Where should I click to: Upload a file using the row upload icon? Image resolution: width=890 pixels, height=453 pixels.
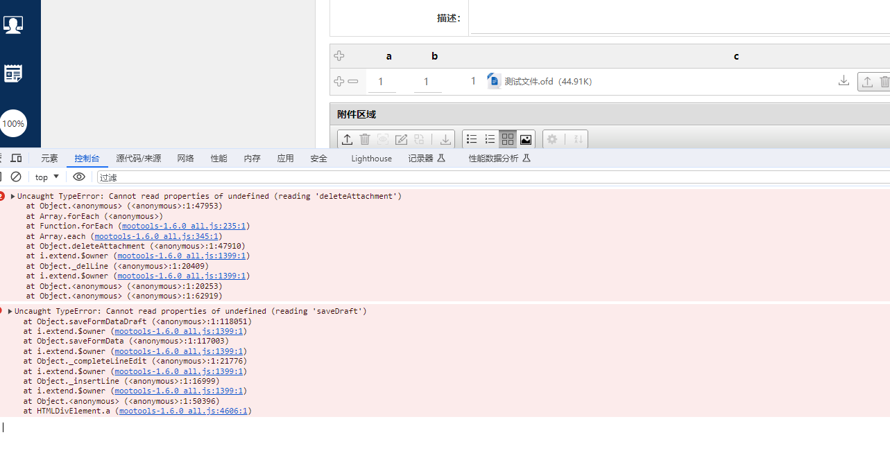[x=867, y=82]
